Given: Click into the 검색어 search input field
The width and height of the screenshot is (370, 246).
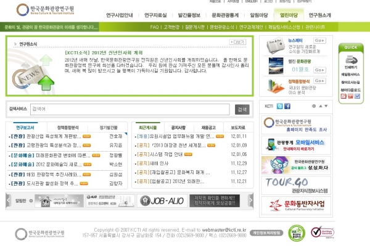Looking at the screenshot, I should pos(129,110).
